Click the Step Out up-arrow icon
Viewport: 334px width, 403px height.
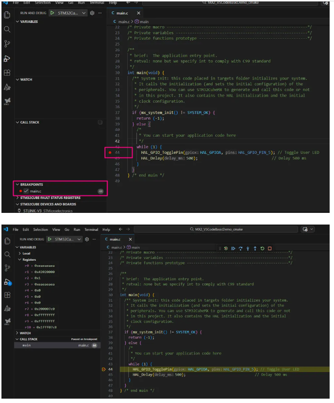pyautogui.click(x=255, y=248)
